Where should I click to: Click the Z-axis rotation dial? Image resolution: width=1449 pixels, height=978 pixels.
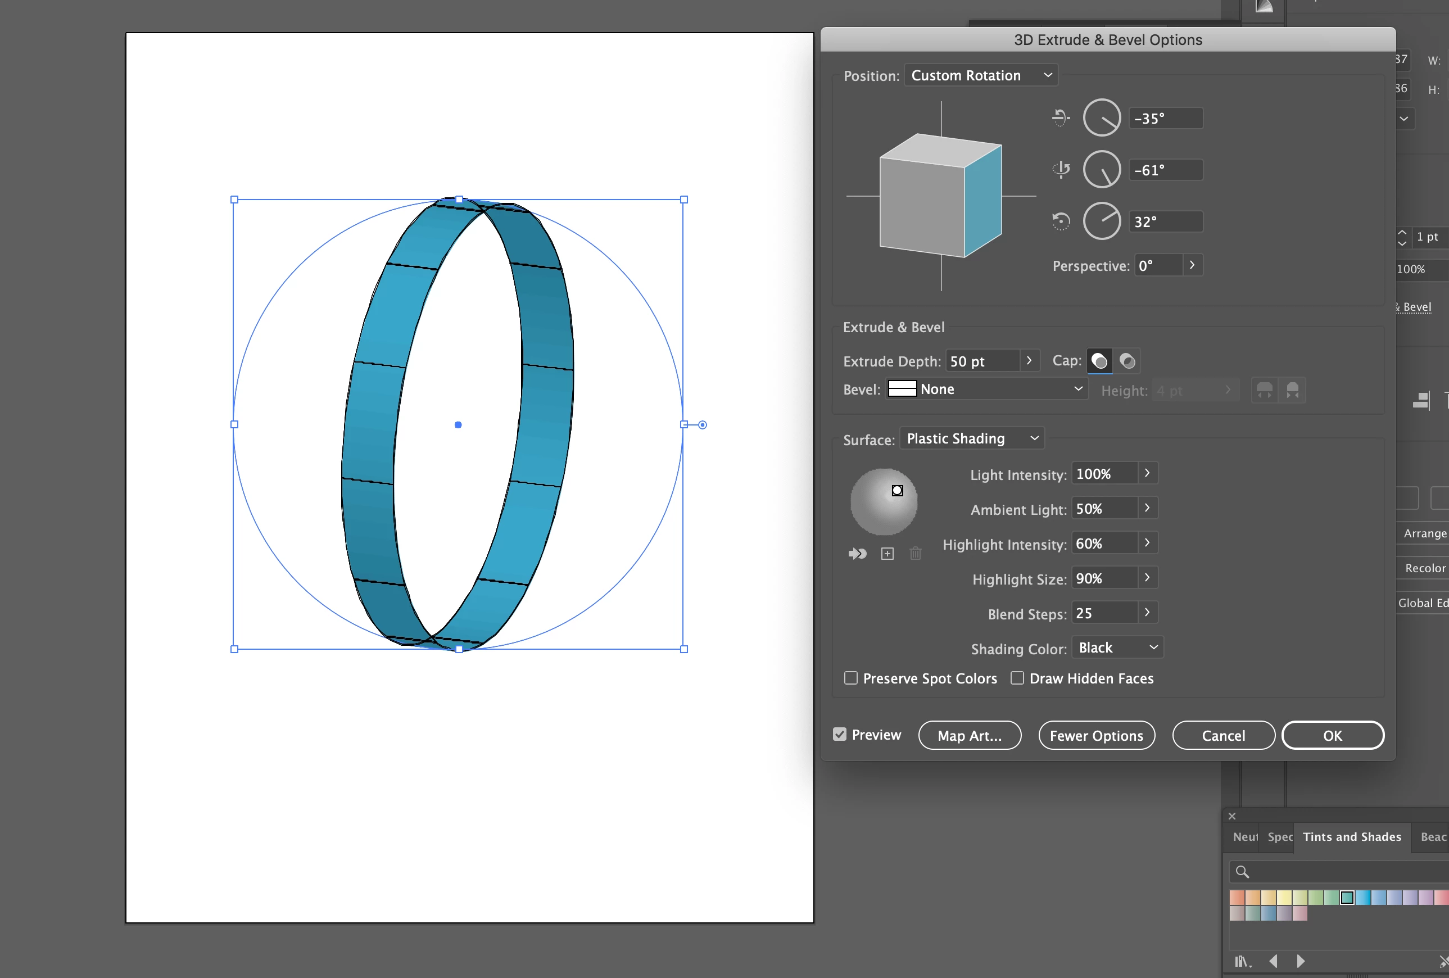pos(1102,221)
